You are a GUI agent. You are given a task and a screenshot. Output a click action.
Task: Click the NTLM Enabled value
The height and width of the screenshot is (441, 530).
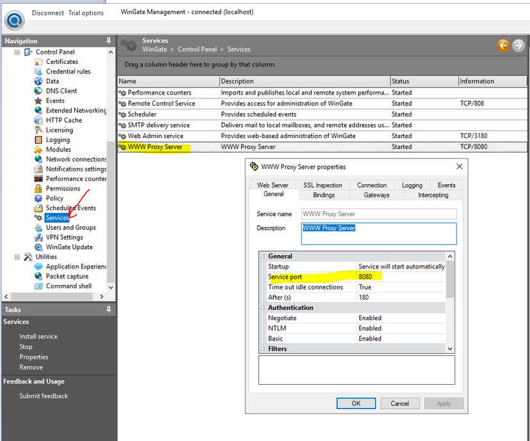click(401, 328)
